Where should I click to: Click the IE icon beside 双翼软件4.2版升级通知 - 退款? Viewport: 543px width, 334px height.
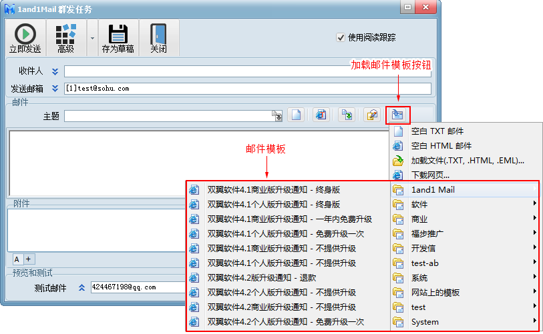point(194,278)
